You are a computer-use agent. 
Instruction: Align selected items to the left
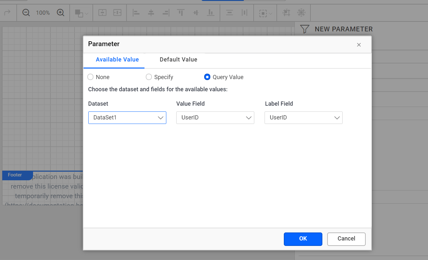(136, 13)
